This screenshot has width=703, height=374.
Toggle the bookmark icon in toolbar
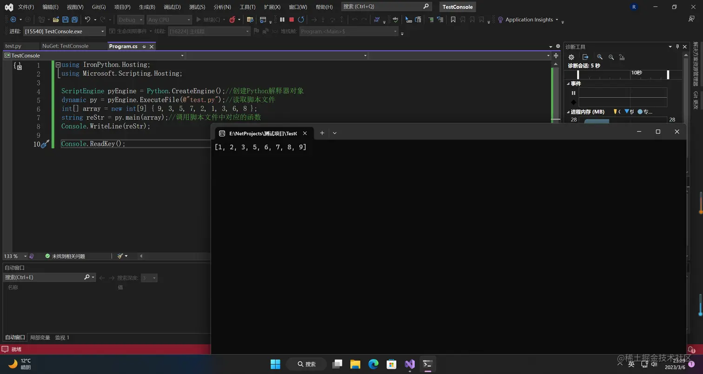[x=453, y=20]
